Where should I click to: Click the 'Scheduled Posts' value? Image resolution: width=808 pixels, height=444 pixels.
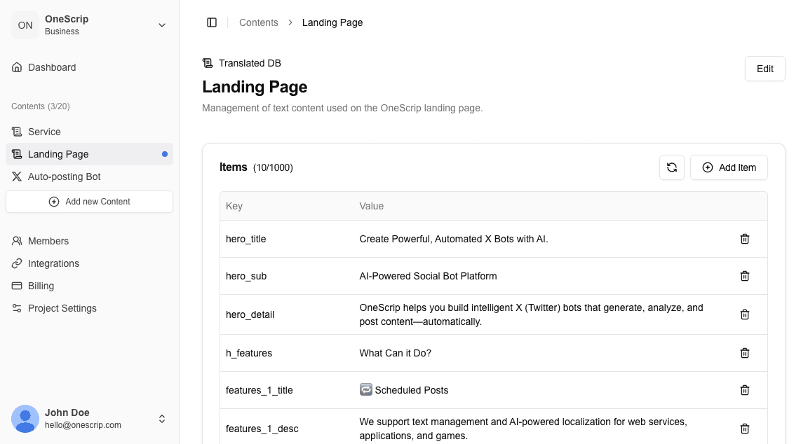404,390
